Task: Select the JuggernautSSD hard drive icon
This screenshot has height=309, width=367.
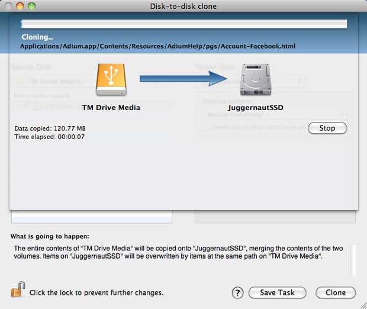Action: click(x=256, y=80)
